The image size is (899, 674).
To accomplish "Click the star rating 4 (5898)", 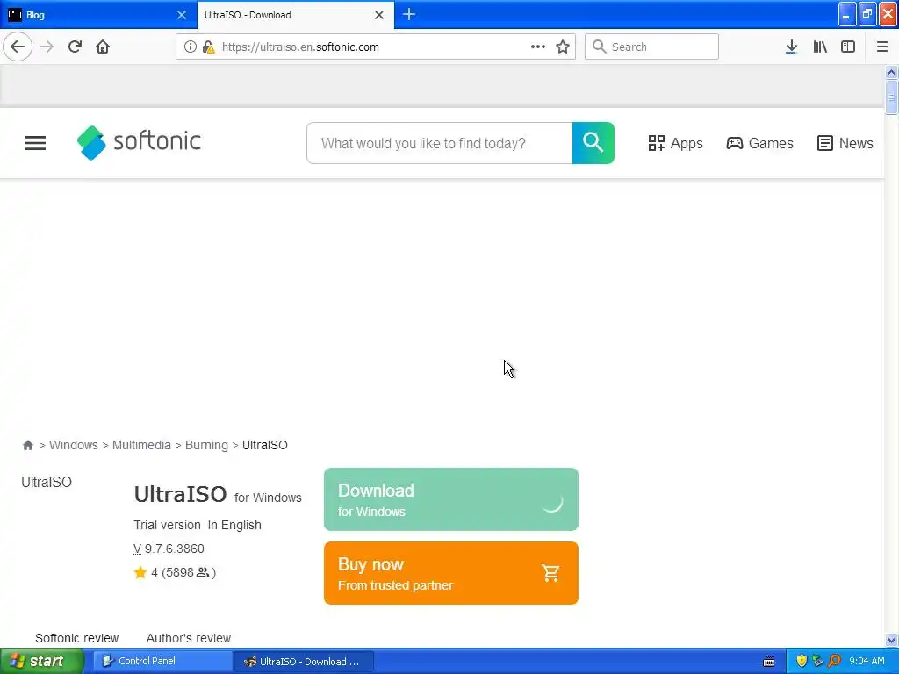I will (175, 572).
